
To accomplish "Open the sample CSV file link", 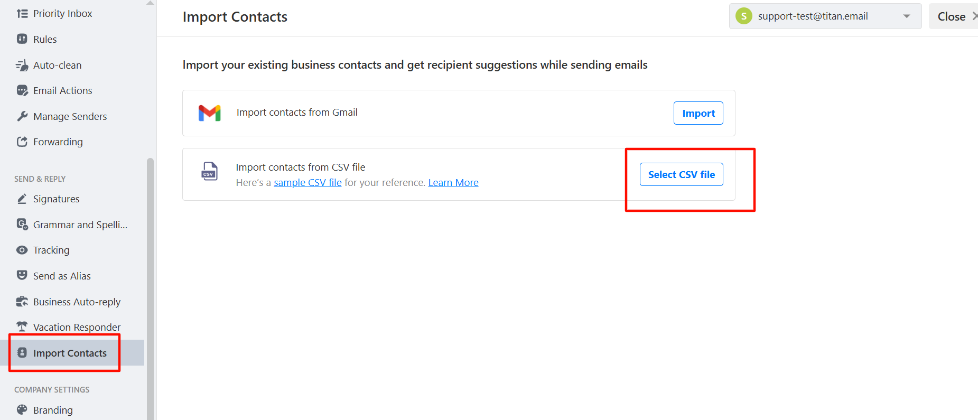I will click(x=308, y=182).
